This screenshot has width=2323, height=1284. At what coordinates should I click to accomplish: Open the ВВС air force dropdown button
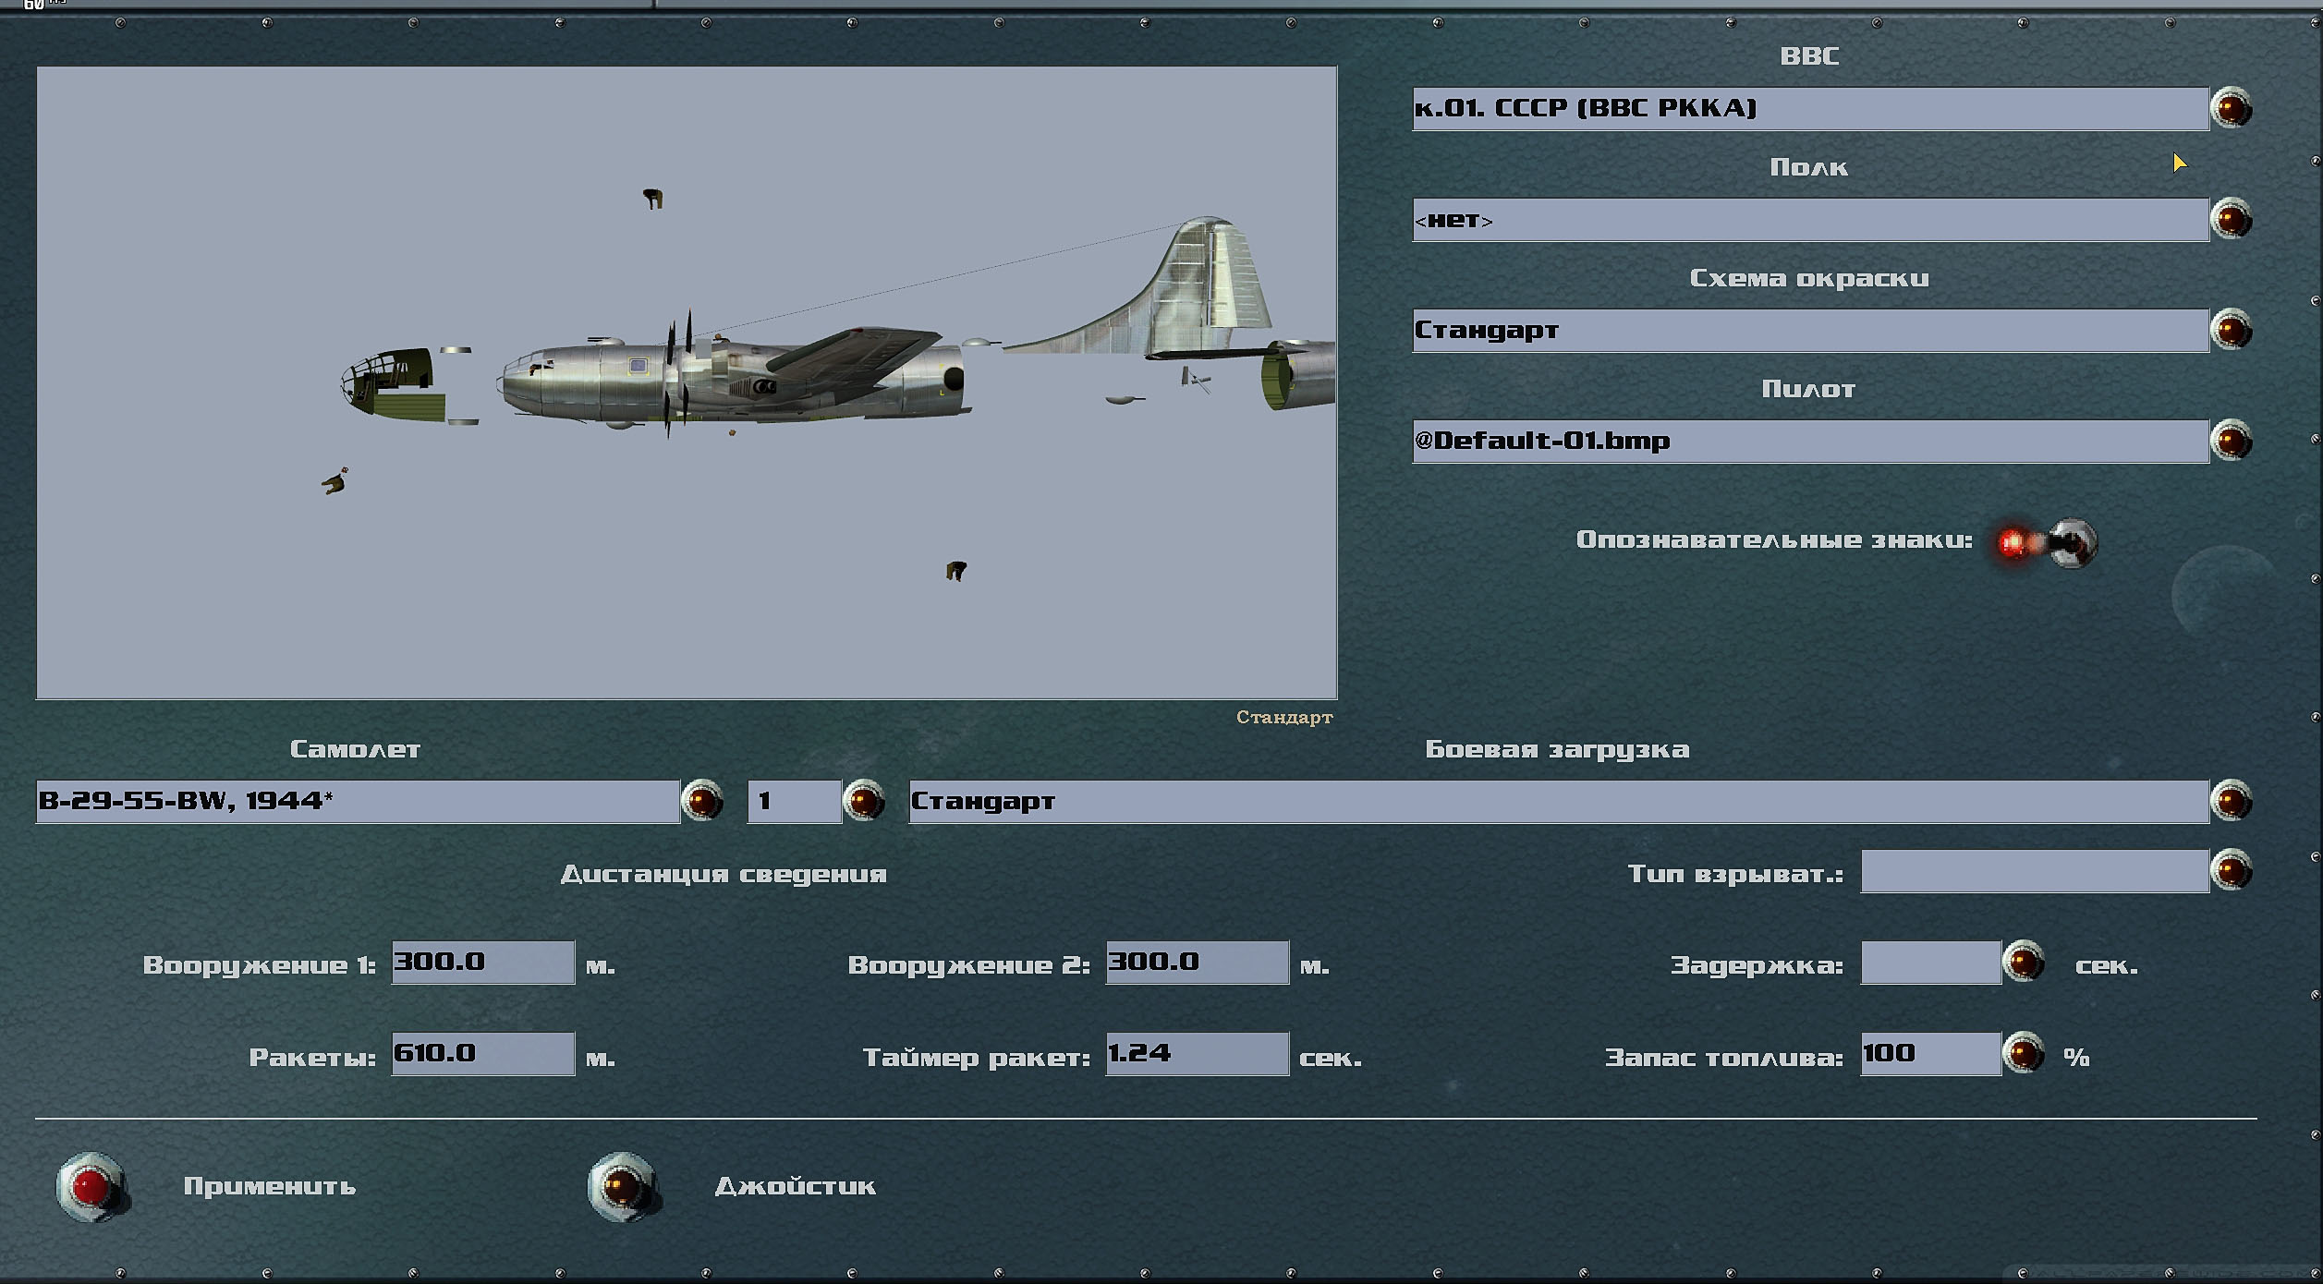[x=2231, y=108]
